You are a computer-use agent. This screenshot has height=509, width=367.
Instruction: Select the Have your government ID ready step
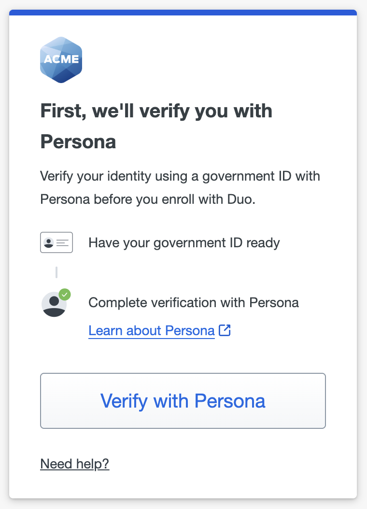pos(184,242)
